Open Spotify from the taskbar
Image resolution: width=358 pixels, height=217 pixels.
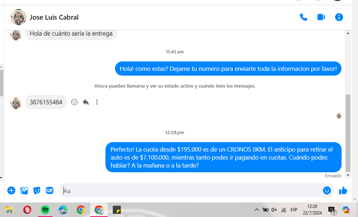(x=45, y=210)
